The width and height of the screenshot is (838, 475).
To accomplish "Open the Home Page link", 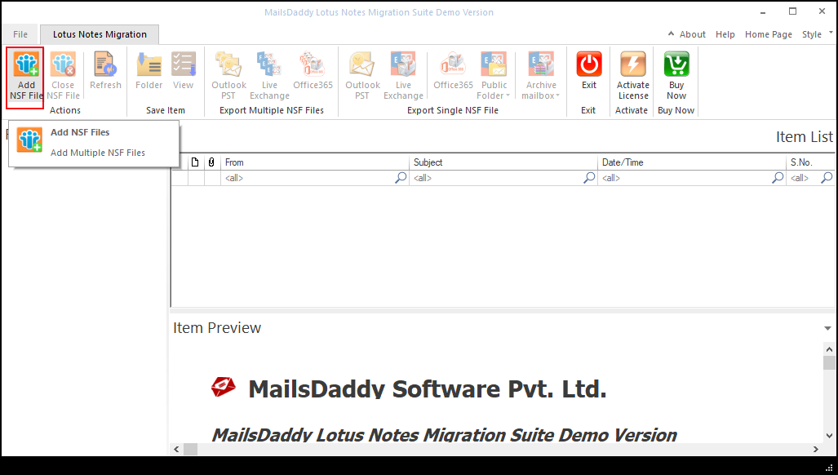I will click(768, 34).
